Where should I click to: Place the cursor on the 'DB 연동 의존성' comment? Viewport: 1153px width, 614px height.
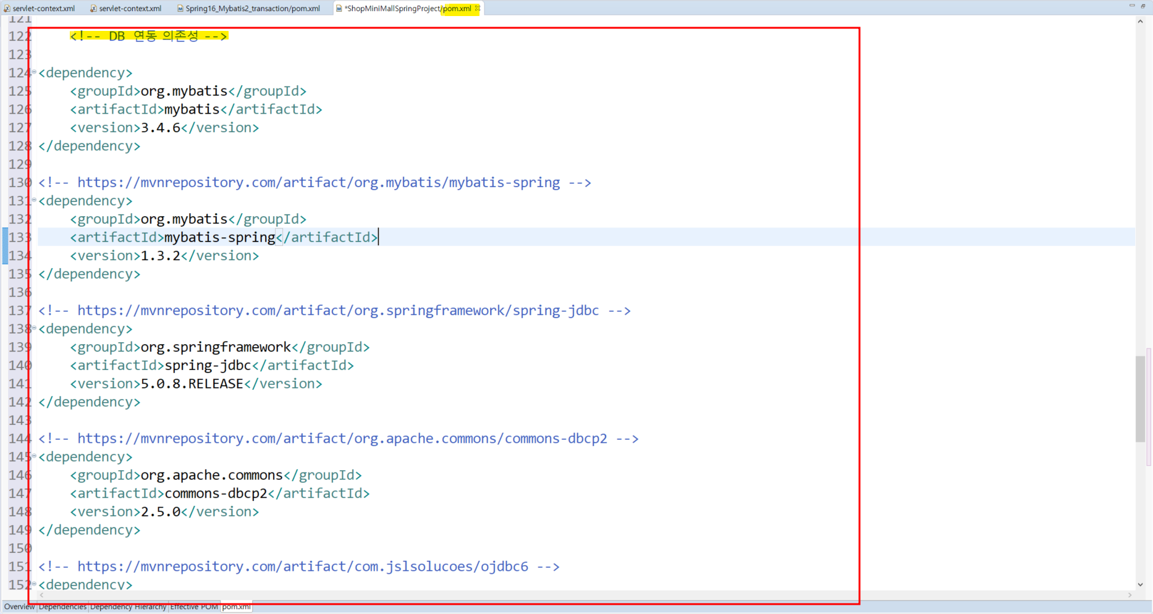pyautogui.click(x=149, y=36)
